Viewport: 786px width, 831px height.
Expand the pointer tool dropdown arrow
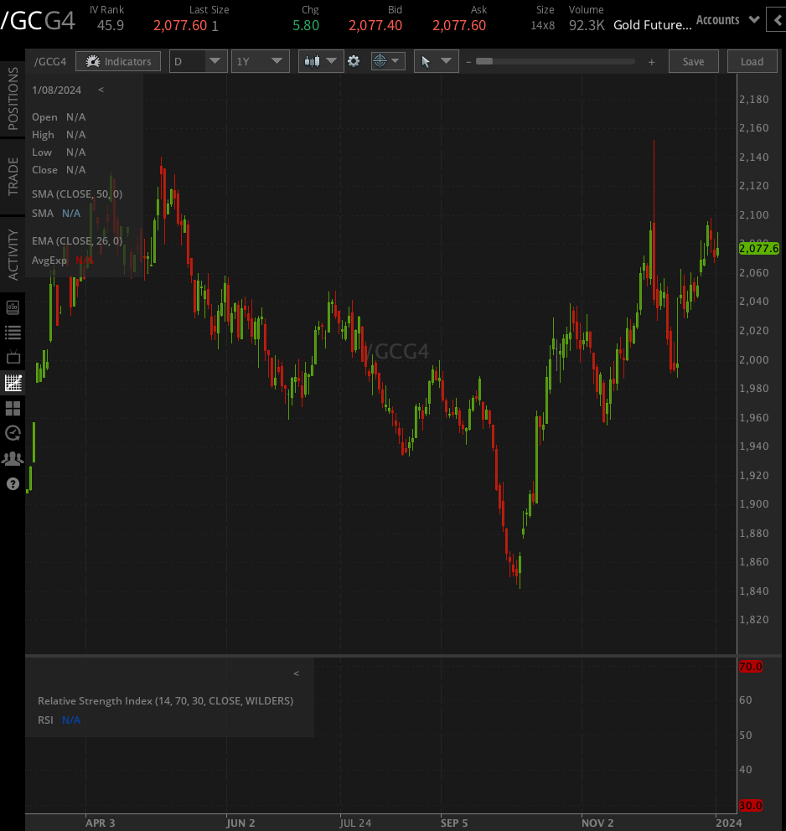(447, 61)
